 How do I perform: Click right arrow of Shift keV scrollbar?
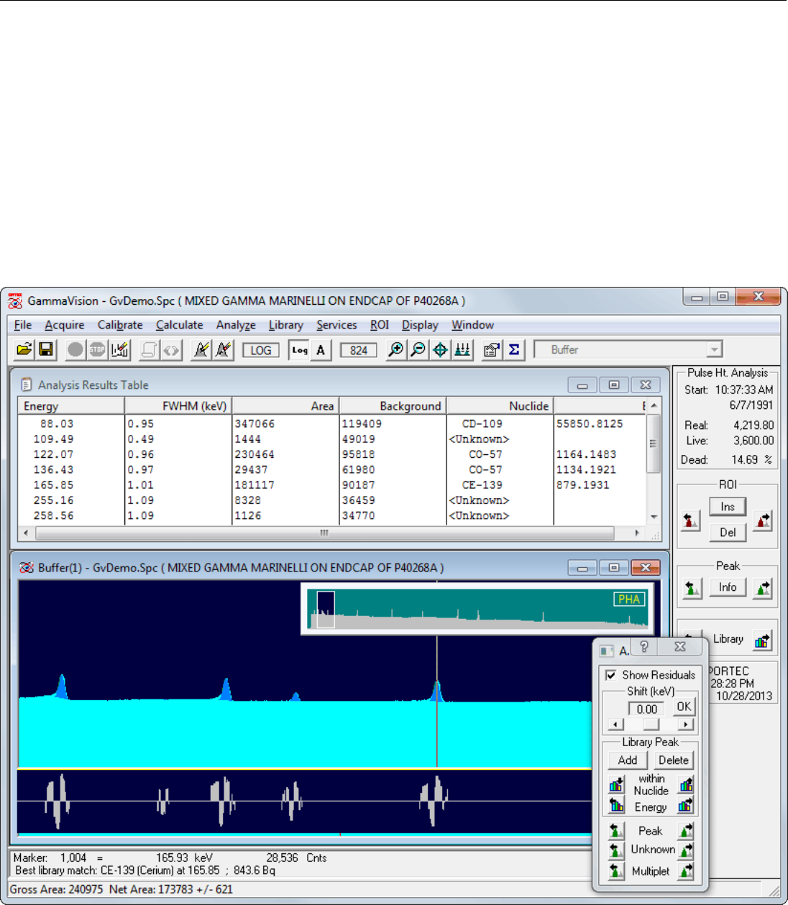coord(686,725)
